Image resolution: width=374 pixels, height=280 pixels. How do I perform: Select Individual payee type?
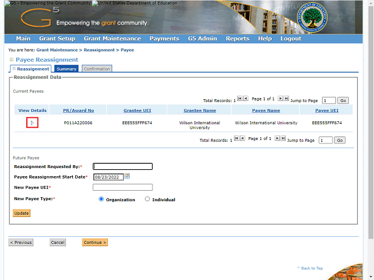[147, 199]
